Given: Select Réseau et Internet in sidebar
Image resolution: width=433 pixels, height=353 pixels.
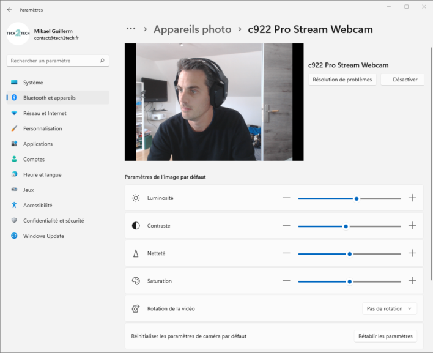Looking at the screenshot, I should point(45,113).
